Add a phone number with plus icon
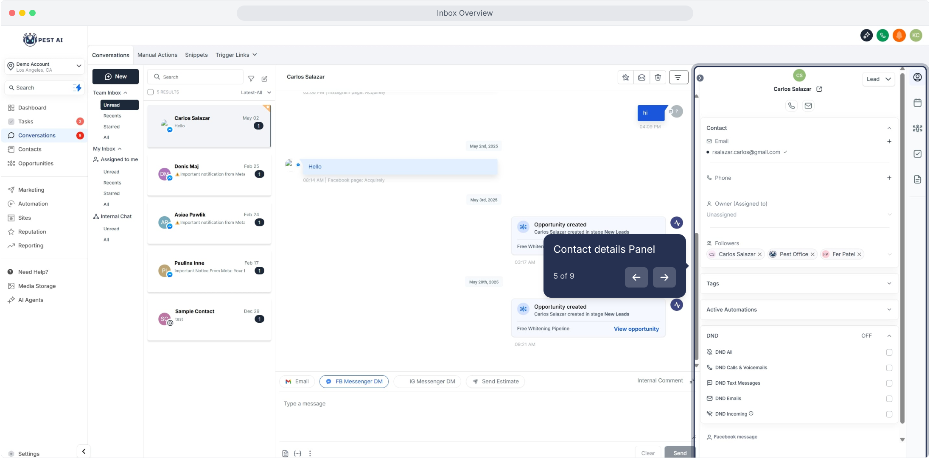This screenshot has height=458, width=930. (889, 178)
